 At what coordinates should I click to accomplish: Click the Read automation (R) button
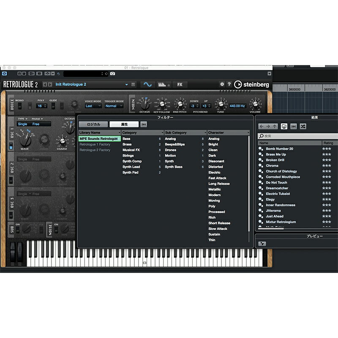pos(19,74)
